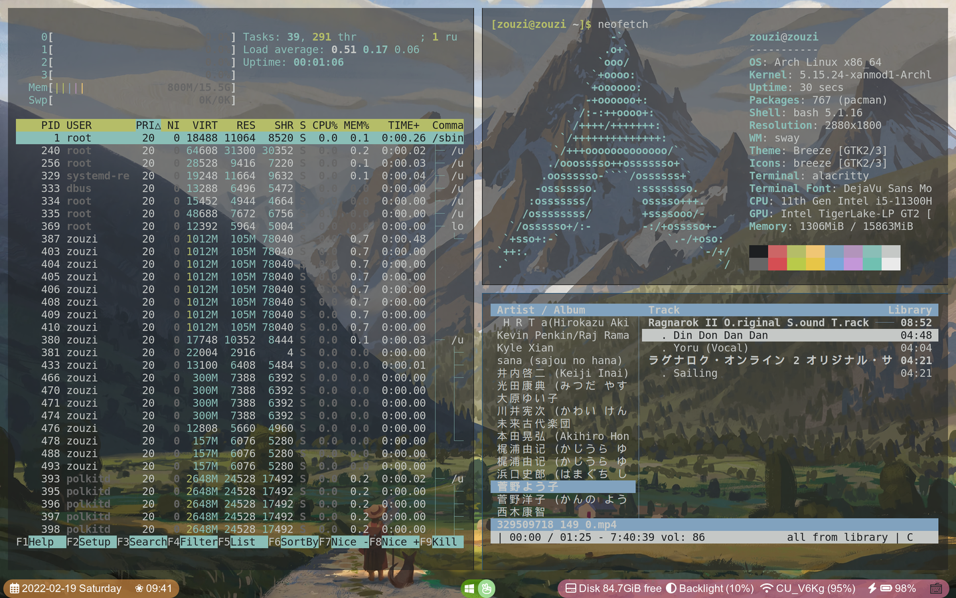Click the Wi-Fi icon next to CU_V6Kg
956x598 pixels.
(x=765, y=588)
